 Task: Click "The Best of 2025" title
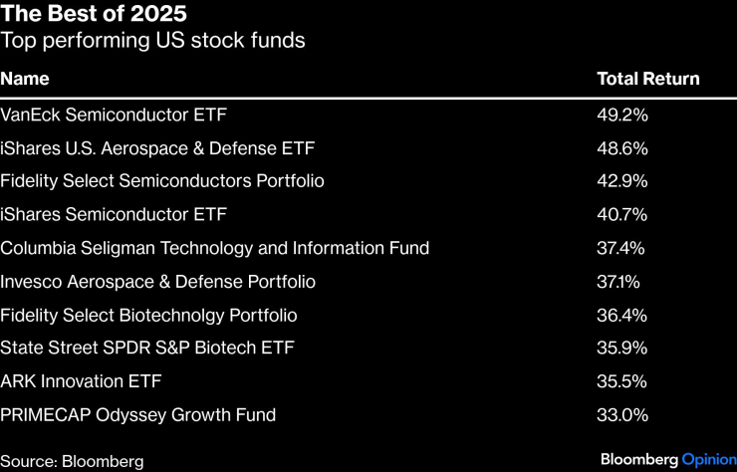point(94,14)
